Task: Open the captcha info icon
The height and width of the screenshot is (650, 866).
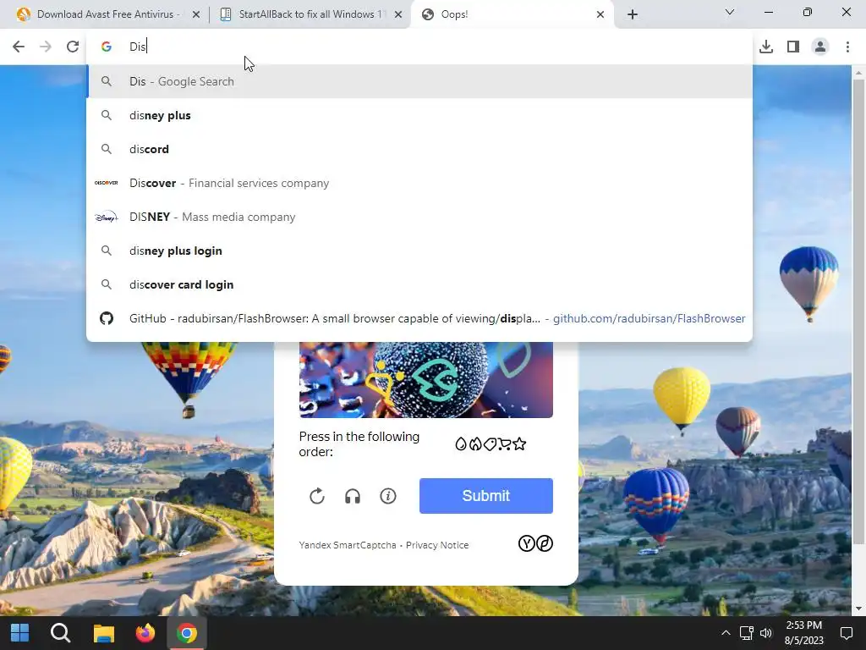Action: (x=387, y=496)
